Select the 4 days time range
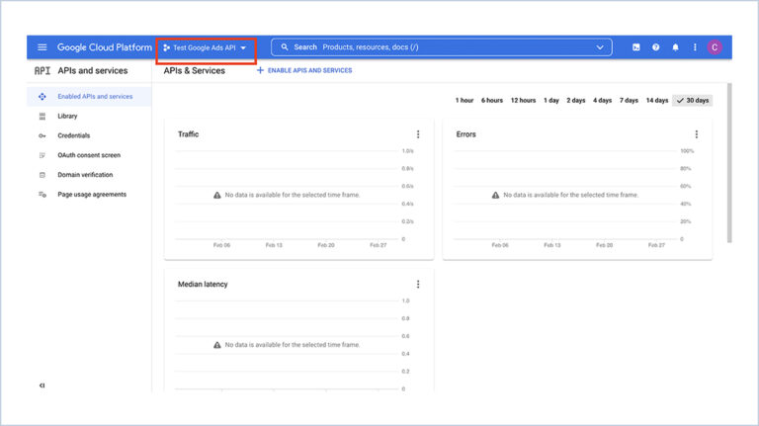759x426 pixels. point(602,100)
